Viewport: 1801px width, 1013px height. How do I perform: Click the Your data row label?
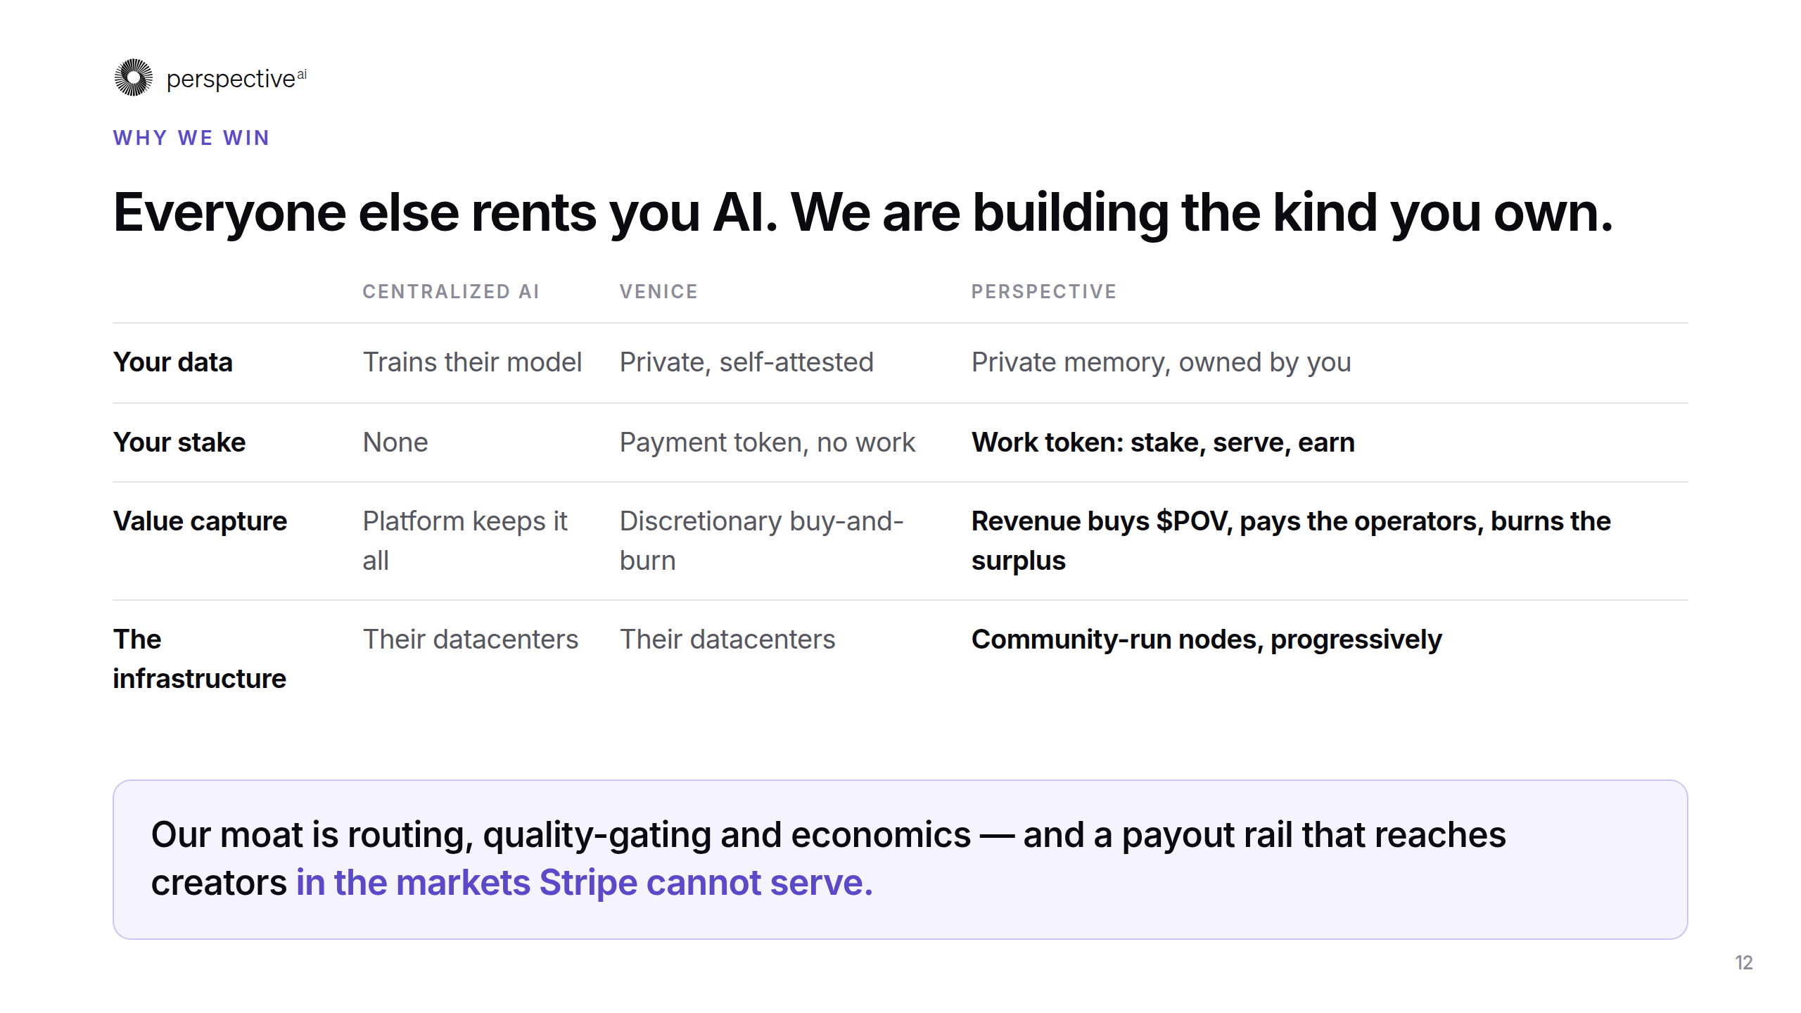pos(173,362)
